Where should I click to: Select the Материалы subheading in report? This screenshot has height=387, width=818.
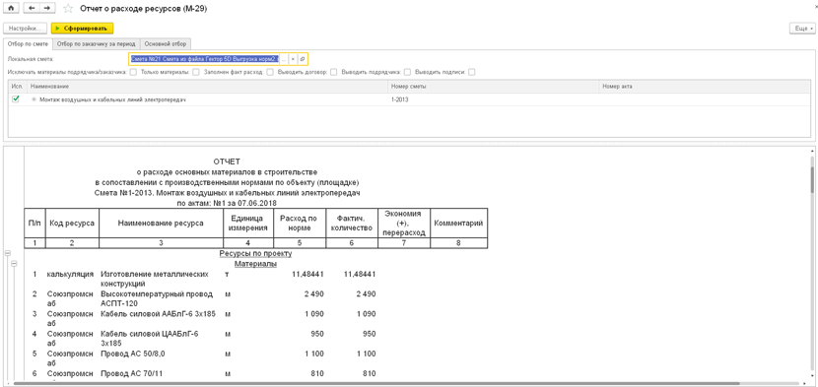(255, 264)
